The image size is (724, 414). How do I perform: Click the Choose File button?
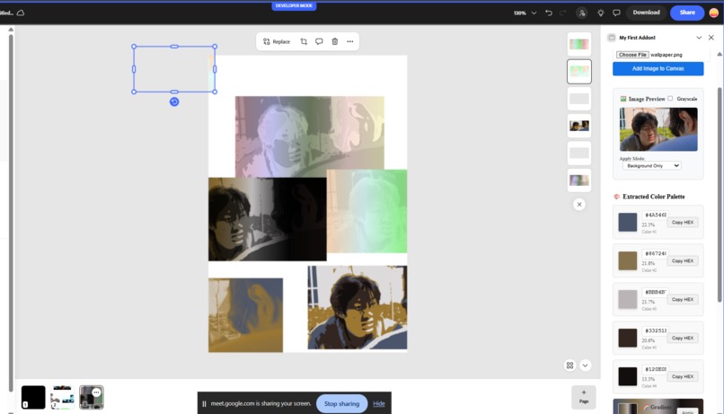(632, 55)
